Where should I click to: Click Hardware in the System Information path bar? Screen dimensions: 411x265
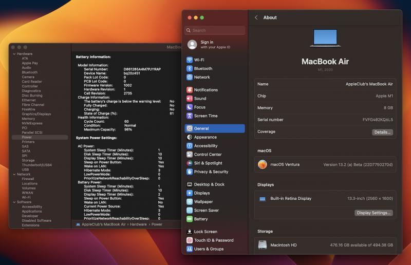tap(138, 224)
